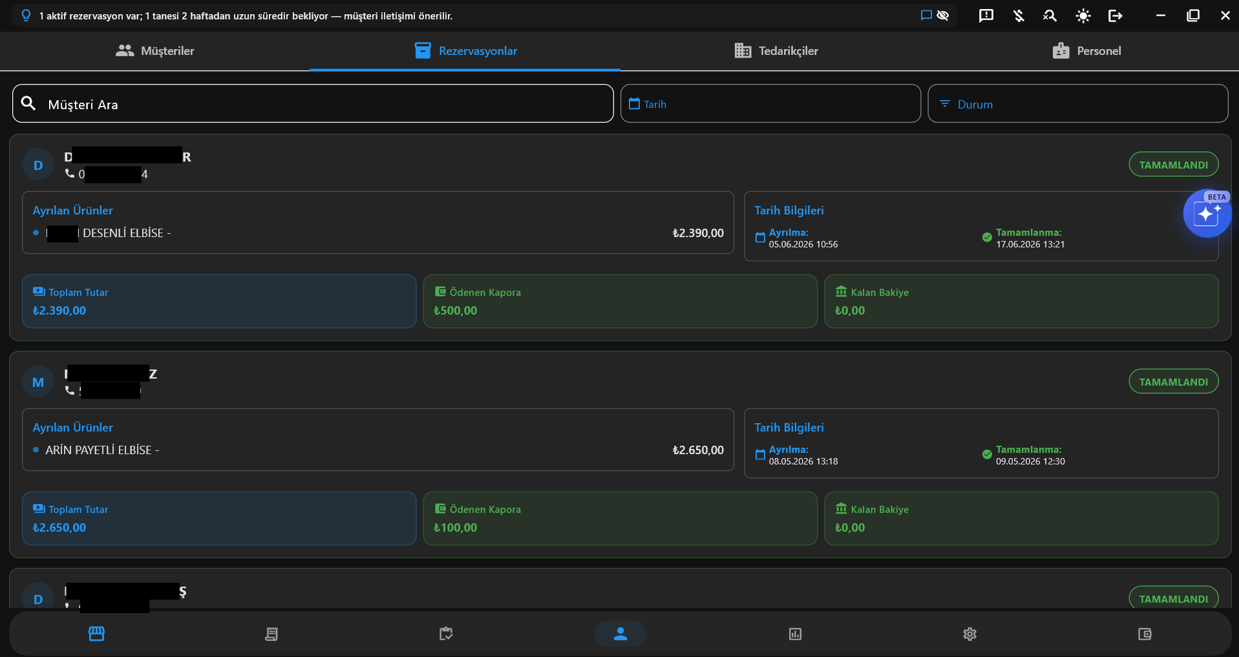The height and width of the screenshot is (657, 1239).
Task: Click the ₺2.650,00 Toplam Tutar box
Action: (219, 518)
